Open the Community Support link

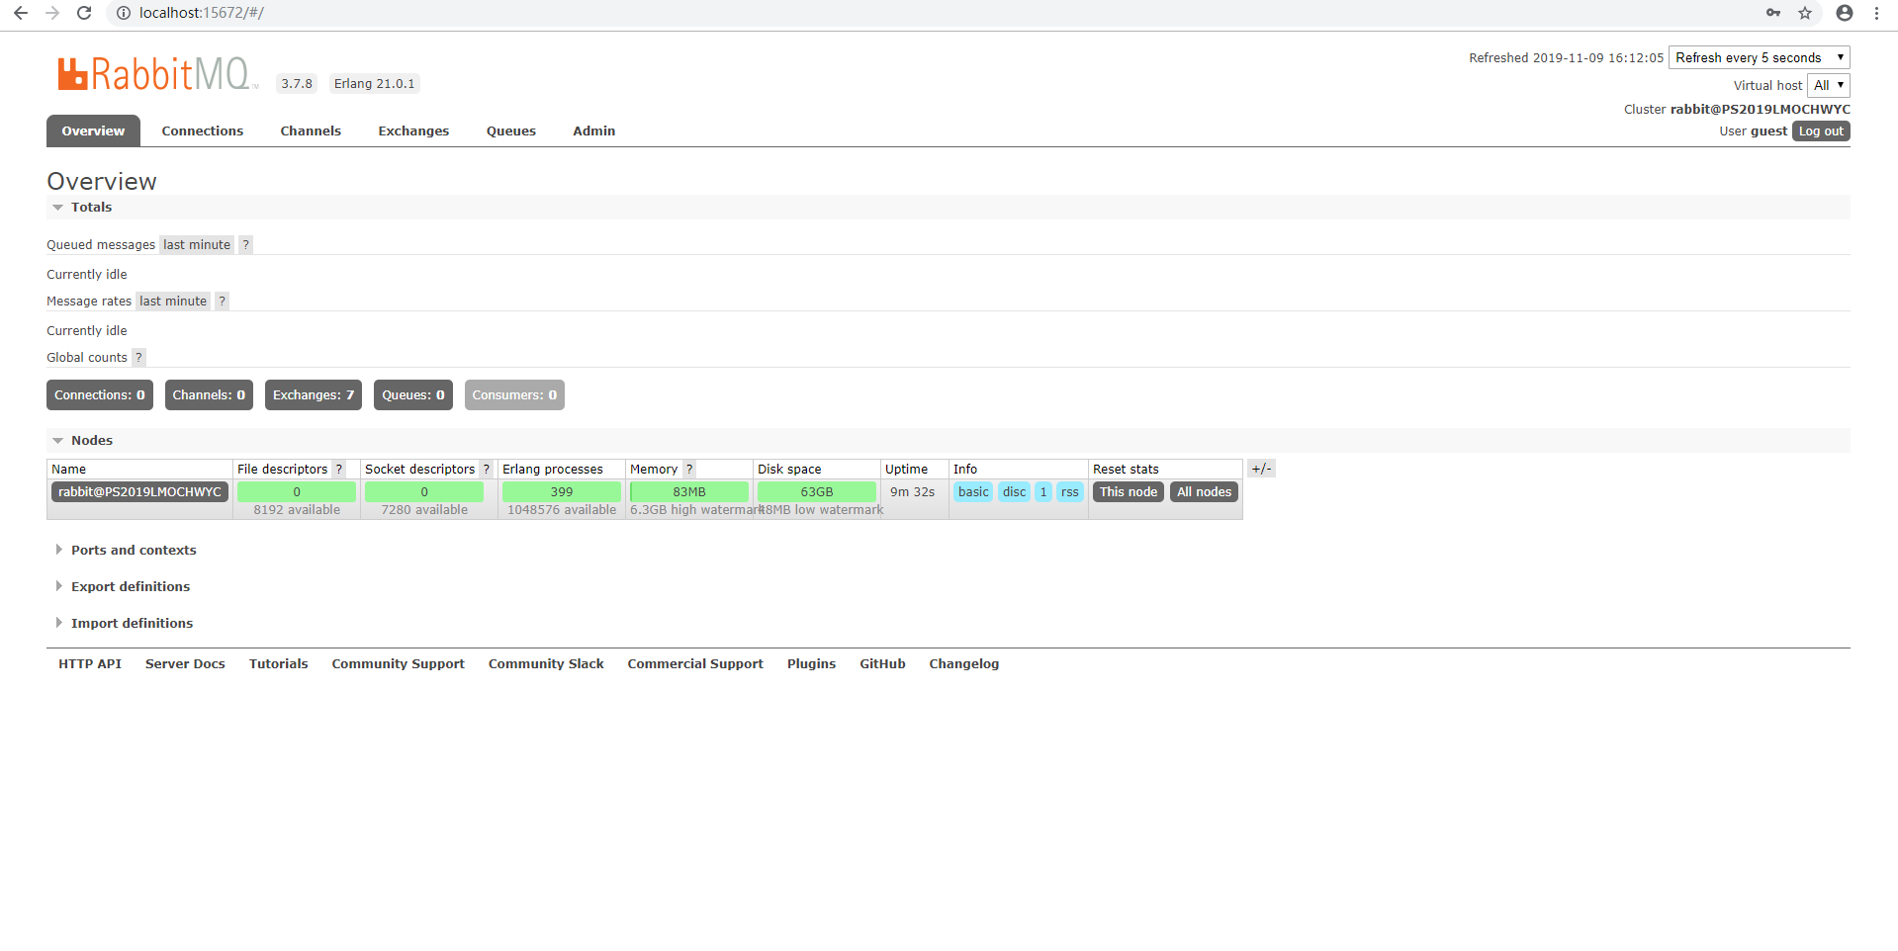pos(398,664)
